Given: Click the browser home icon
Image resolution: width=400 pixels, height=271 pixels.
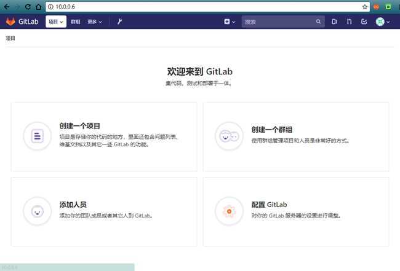Looking at the screenshot, I should click(x=39, y=7).
